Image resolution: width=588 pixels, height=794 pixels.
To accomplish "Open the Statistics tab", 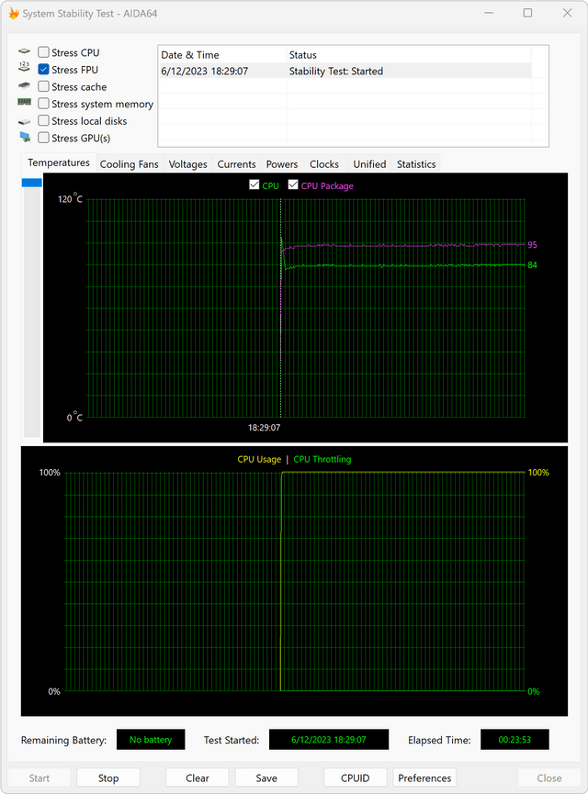I will 416,164.
